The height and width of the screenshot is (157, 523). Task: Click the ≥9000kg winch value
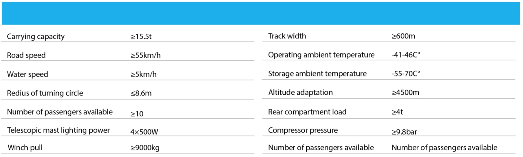point(145,148)
